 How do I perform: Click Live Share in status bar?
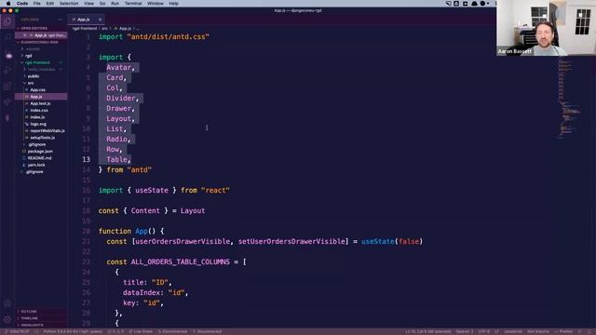[x=141, y=331]
